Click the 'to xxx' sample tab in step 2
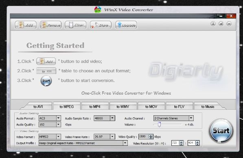 [x=46, y=71]
